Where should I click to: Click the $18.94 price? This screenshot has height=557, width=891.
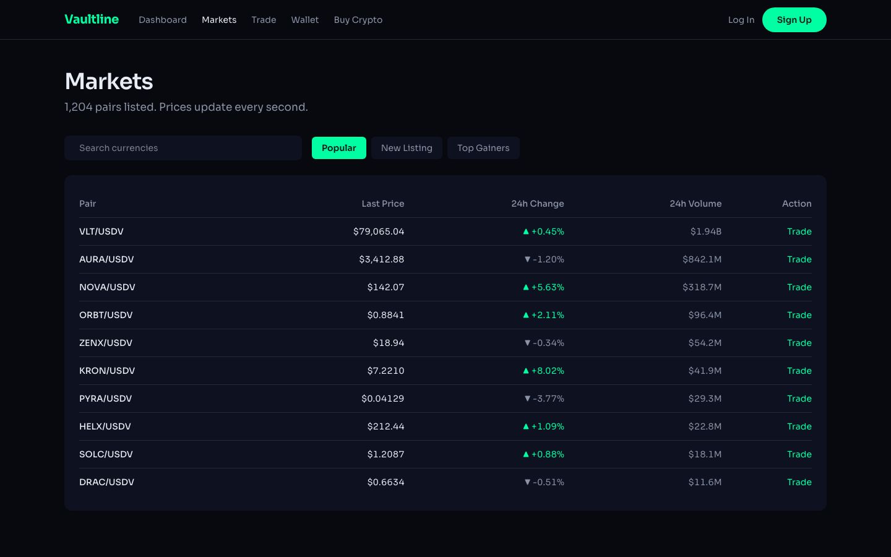(389, 343)
